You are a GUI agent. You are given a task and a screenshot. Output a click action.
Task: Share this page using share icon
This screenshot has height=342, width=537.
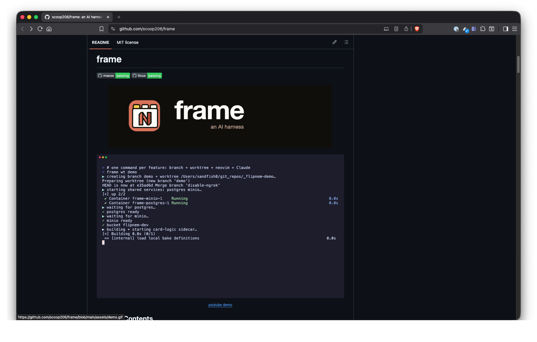coord(406,29)
